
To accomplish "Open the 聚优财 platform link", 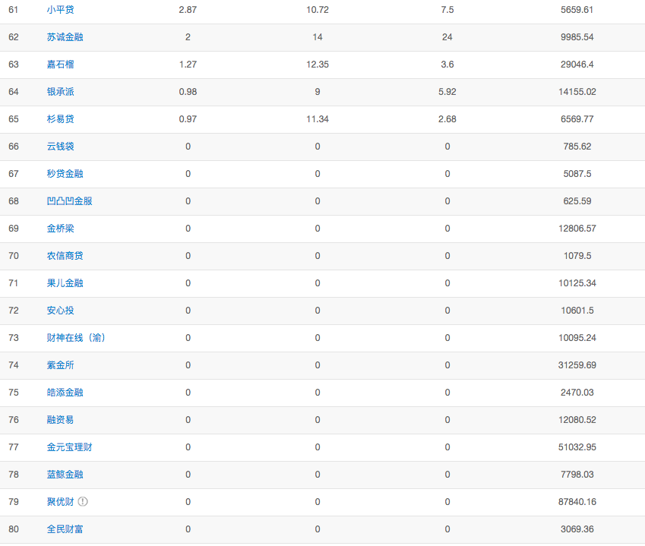I will tap(61, 502).
